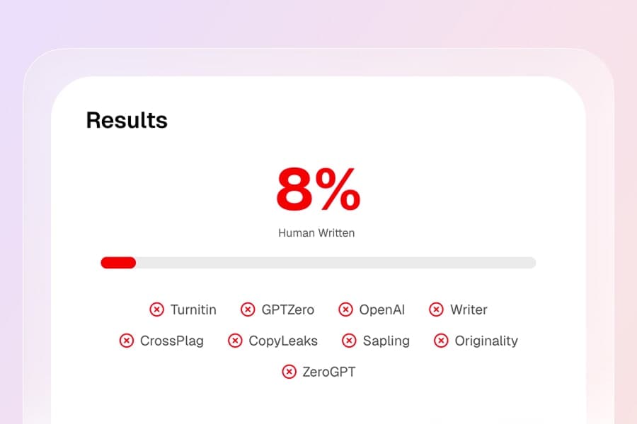637x424 pixels.
Task: Click the red X icon beside Writer
Action: (437, 310)
